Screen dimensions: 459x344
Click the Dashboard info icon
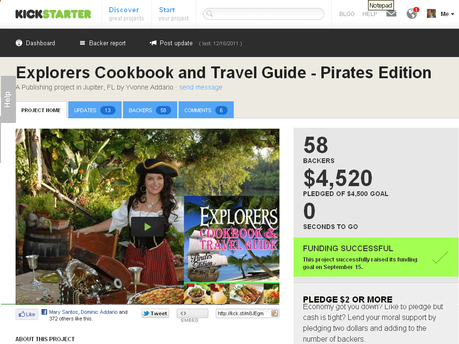tap(19, 43)
